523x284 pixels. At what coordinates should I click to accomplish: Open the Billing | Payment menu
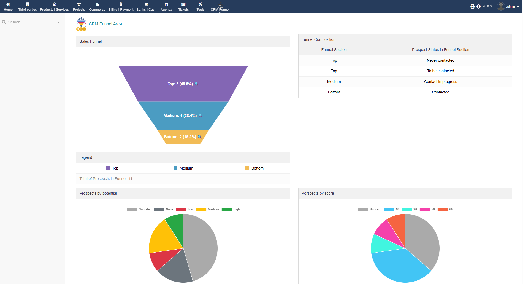[121, 7]
